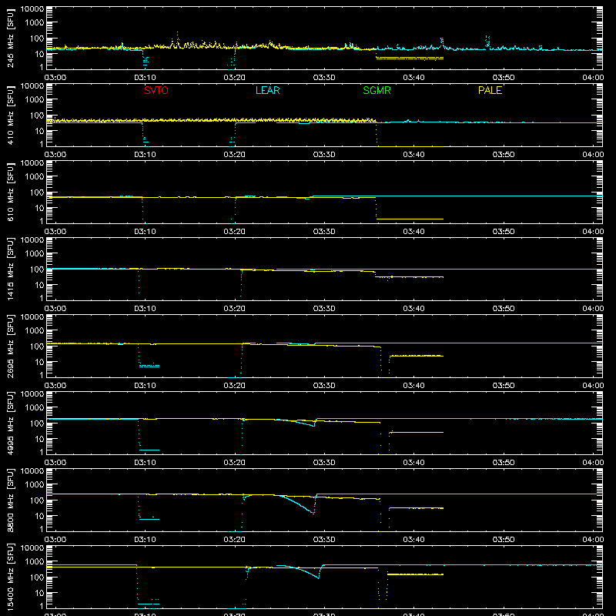The width and height of the screenshot is (616, 616).
Task: Click 03:40 tick under the 2695 MHz plot
Action: coord(413,386)
